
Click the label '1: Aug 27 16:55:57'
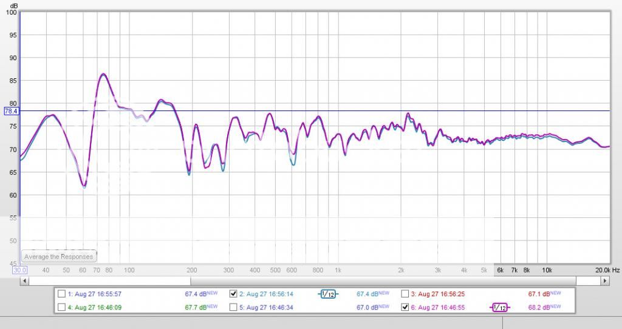tap(94, 294)
